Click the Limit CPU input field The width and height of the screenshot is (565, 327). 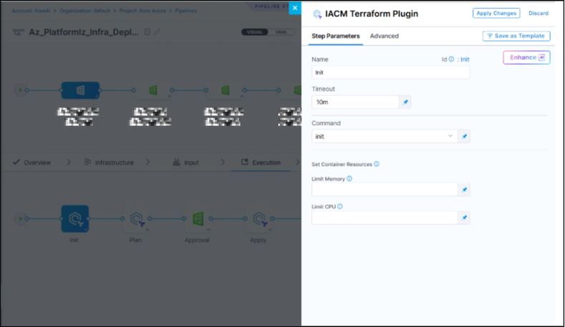(x=385, y=218)
